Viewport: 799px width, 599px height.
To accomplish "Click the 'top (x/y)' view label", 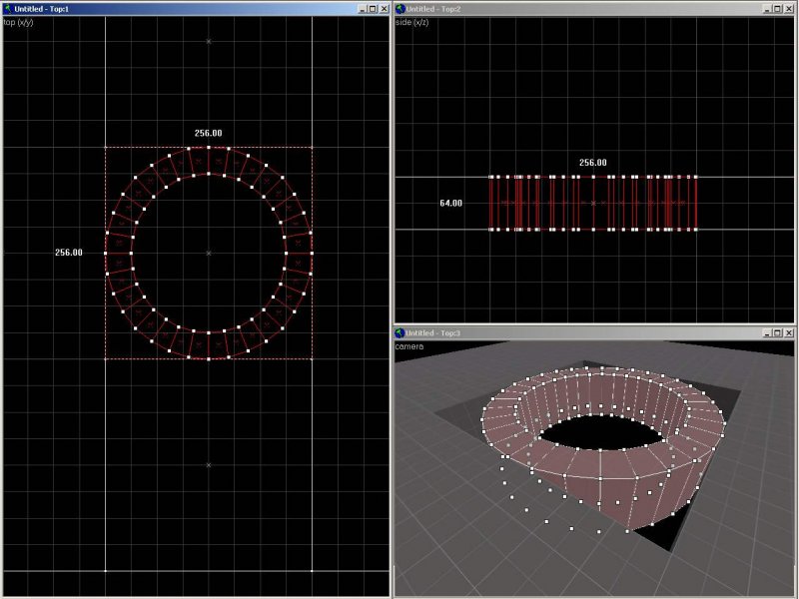I will (20, 21).
